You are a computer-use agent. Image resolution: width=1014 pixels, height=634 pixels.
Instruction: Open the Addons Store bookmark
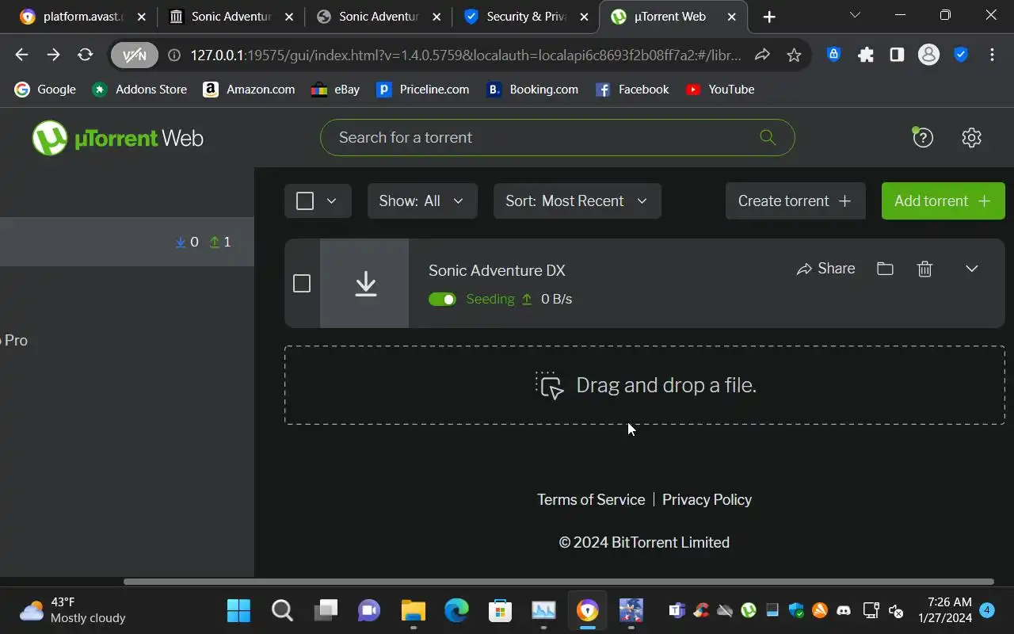pos(139,90)
